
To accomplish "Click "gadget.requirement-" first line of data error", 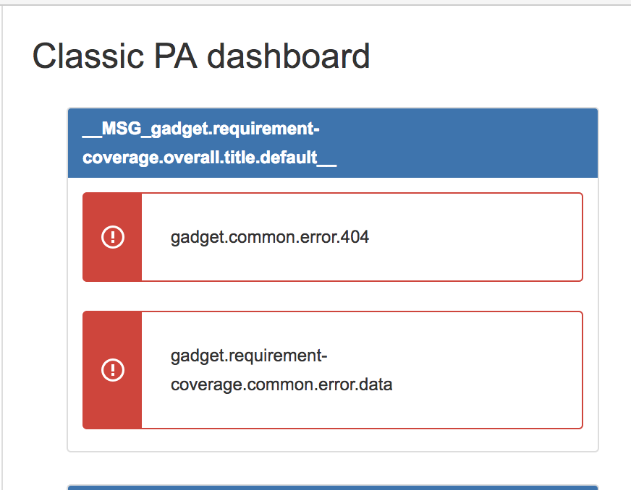I will tap(249, 356).
